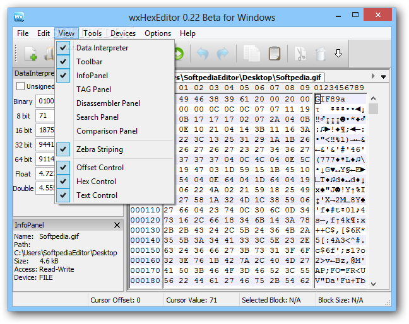Check the Unsigned checkbox
This screenshot has height=324, width=409.
click(20, 86)
